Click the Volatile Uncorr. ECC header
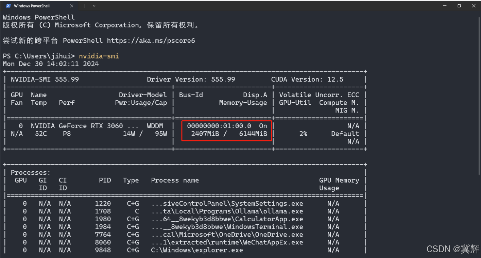Image resolution: width=481 pixels, height=258 pixels. pyautogui.click(x=319, y=95)
